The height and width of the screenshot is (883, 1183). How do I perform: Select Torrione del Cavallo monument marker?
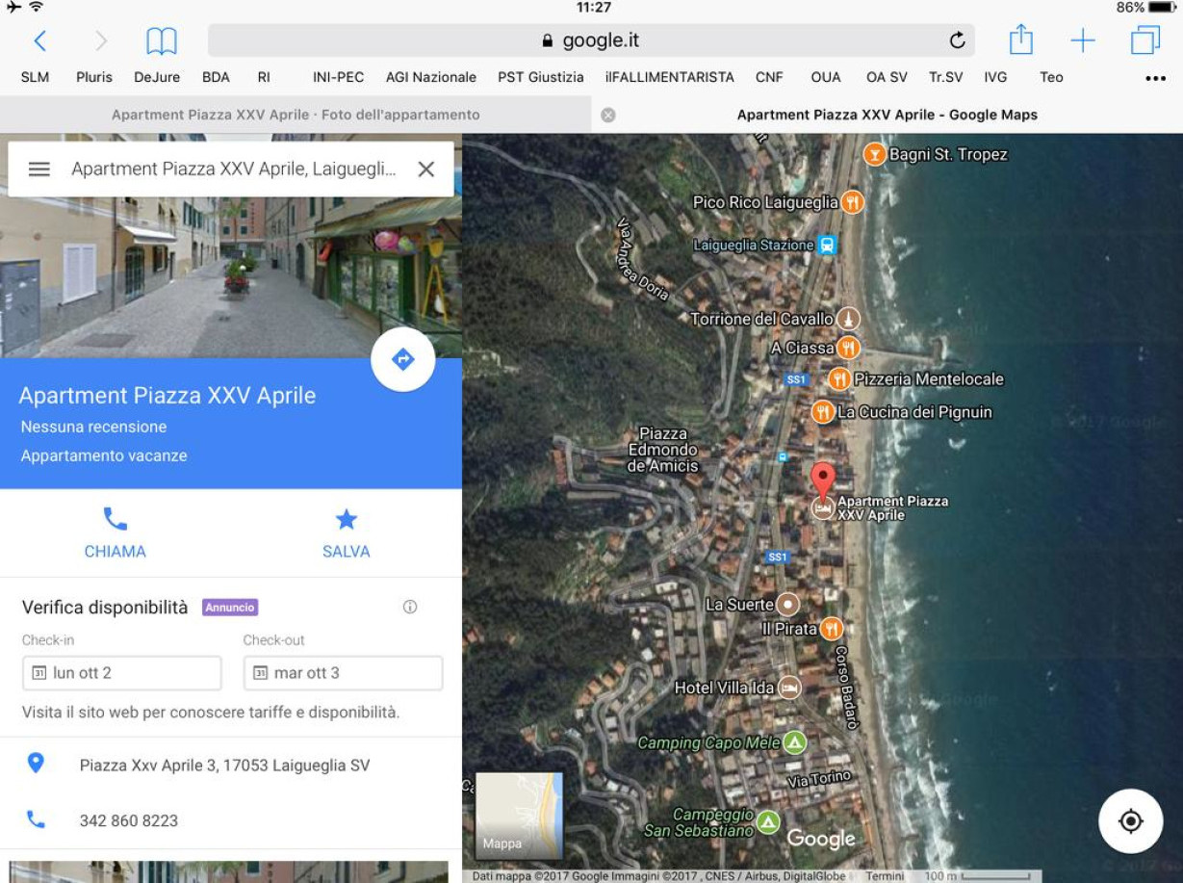click(x=848, y=319)
